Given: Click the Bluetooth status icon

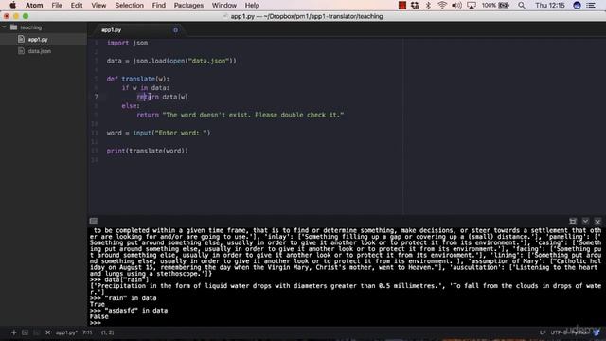Looking at the screenshot, I should [428, 6].
